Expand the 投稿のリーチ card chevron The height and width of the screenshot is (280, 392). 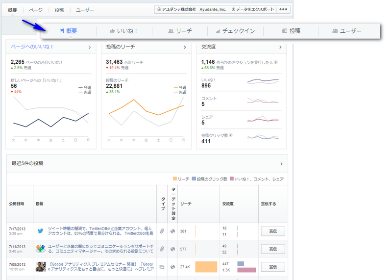click(185, 47)
